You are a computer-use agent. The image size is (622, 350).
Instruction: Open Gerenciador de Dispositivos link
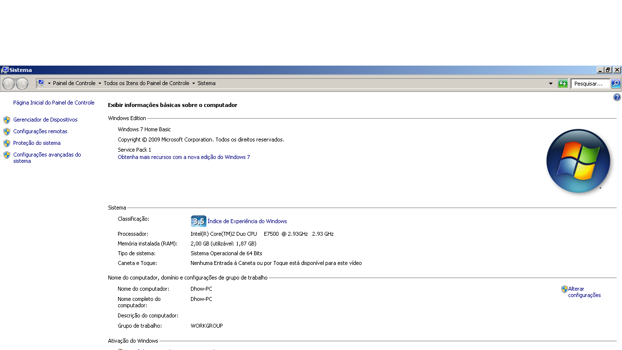click(x=45, y=120)
